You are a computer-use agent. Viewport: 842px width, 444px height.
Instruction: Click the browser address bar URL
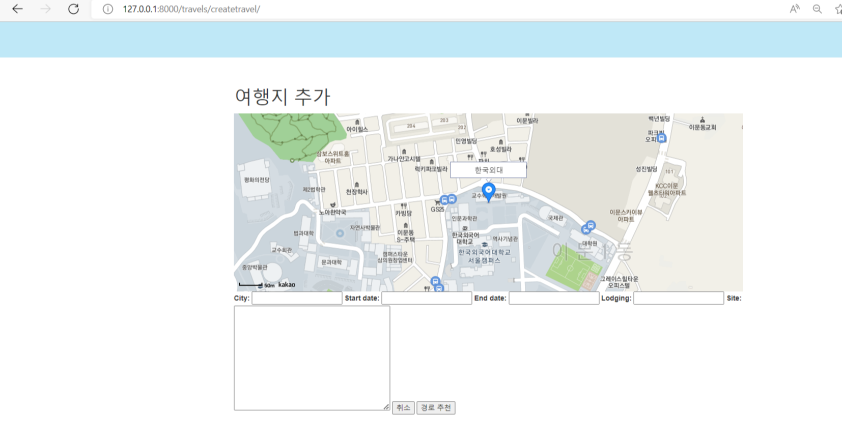coord(191,9)
